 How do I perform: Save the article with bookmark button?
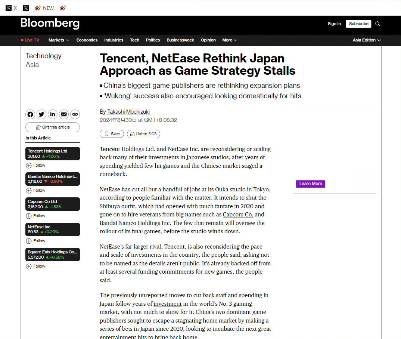click(x=112, y=134)
